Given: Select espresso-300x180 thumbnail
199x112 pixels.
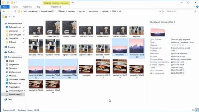Looking at the screenshot, I should point(69,49).
